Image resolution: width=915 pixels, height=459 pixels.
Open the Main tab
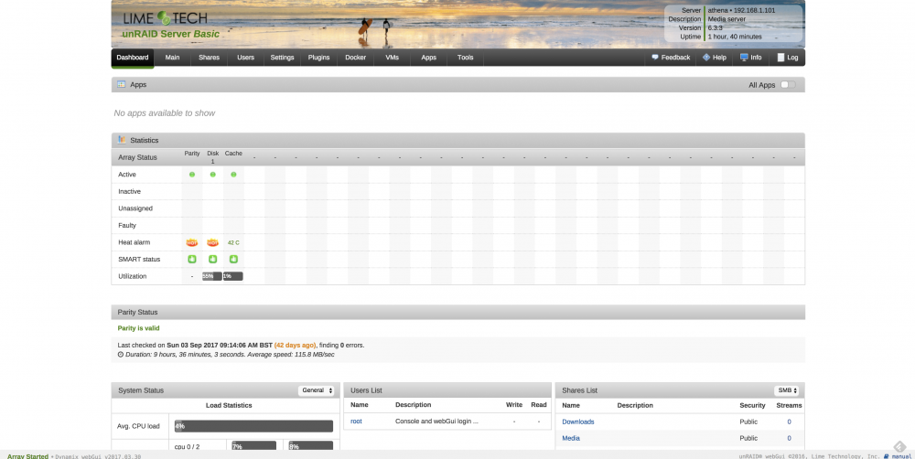coord(172,58)
